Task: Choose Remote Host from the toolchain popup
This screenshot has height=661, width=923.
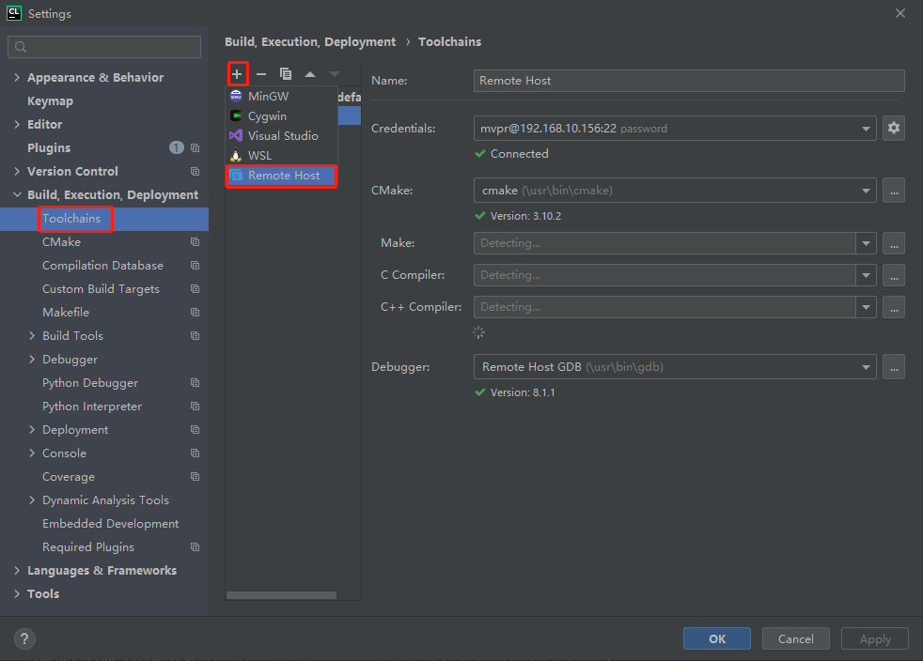Action: [281, 176]
